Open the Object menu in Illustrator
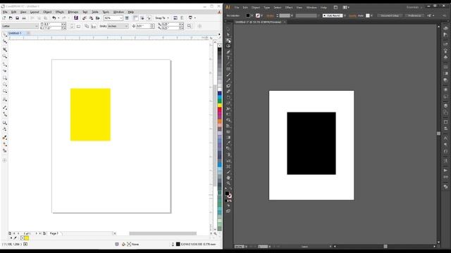The image size is (451, 253). [255, 8]
